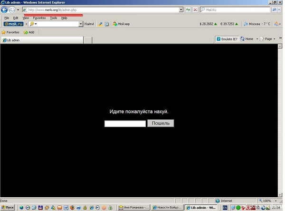Open the Пуск start menu
This screenshot has height=211, width=285.
[x=8, y=207]
